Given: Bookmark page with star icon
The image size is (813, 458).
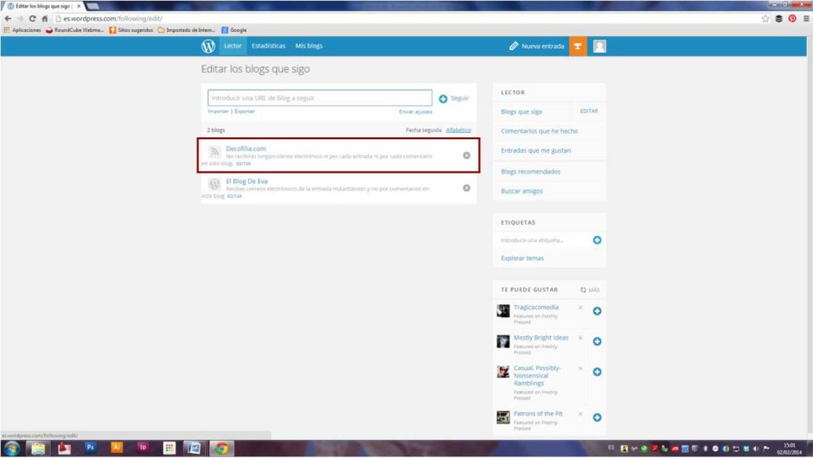Looking at the screenshot, I should pyautogui.click(x=765, y=19).
